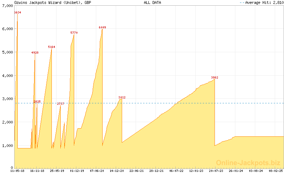Select the 6009 peak label

102,27
